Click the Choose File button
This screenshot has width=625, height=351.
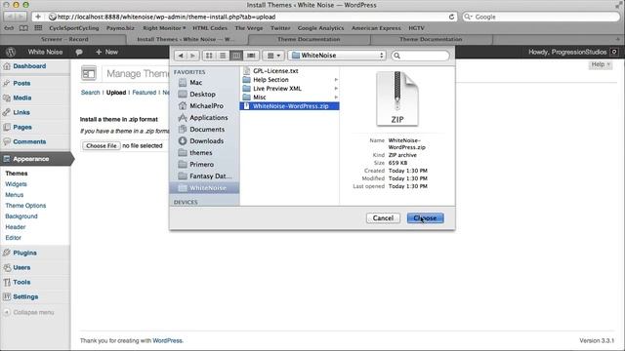click(x=102, y=145)
